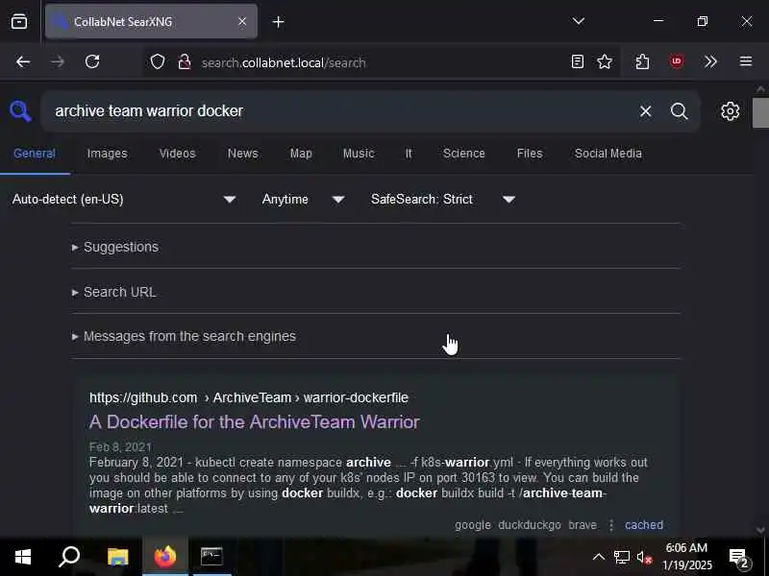
Task: Show hidden system tray icons
Action: [599, 557]
